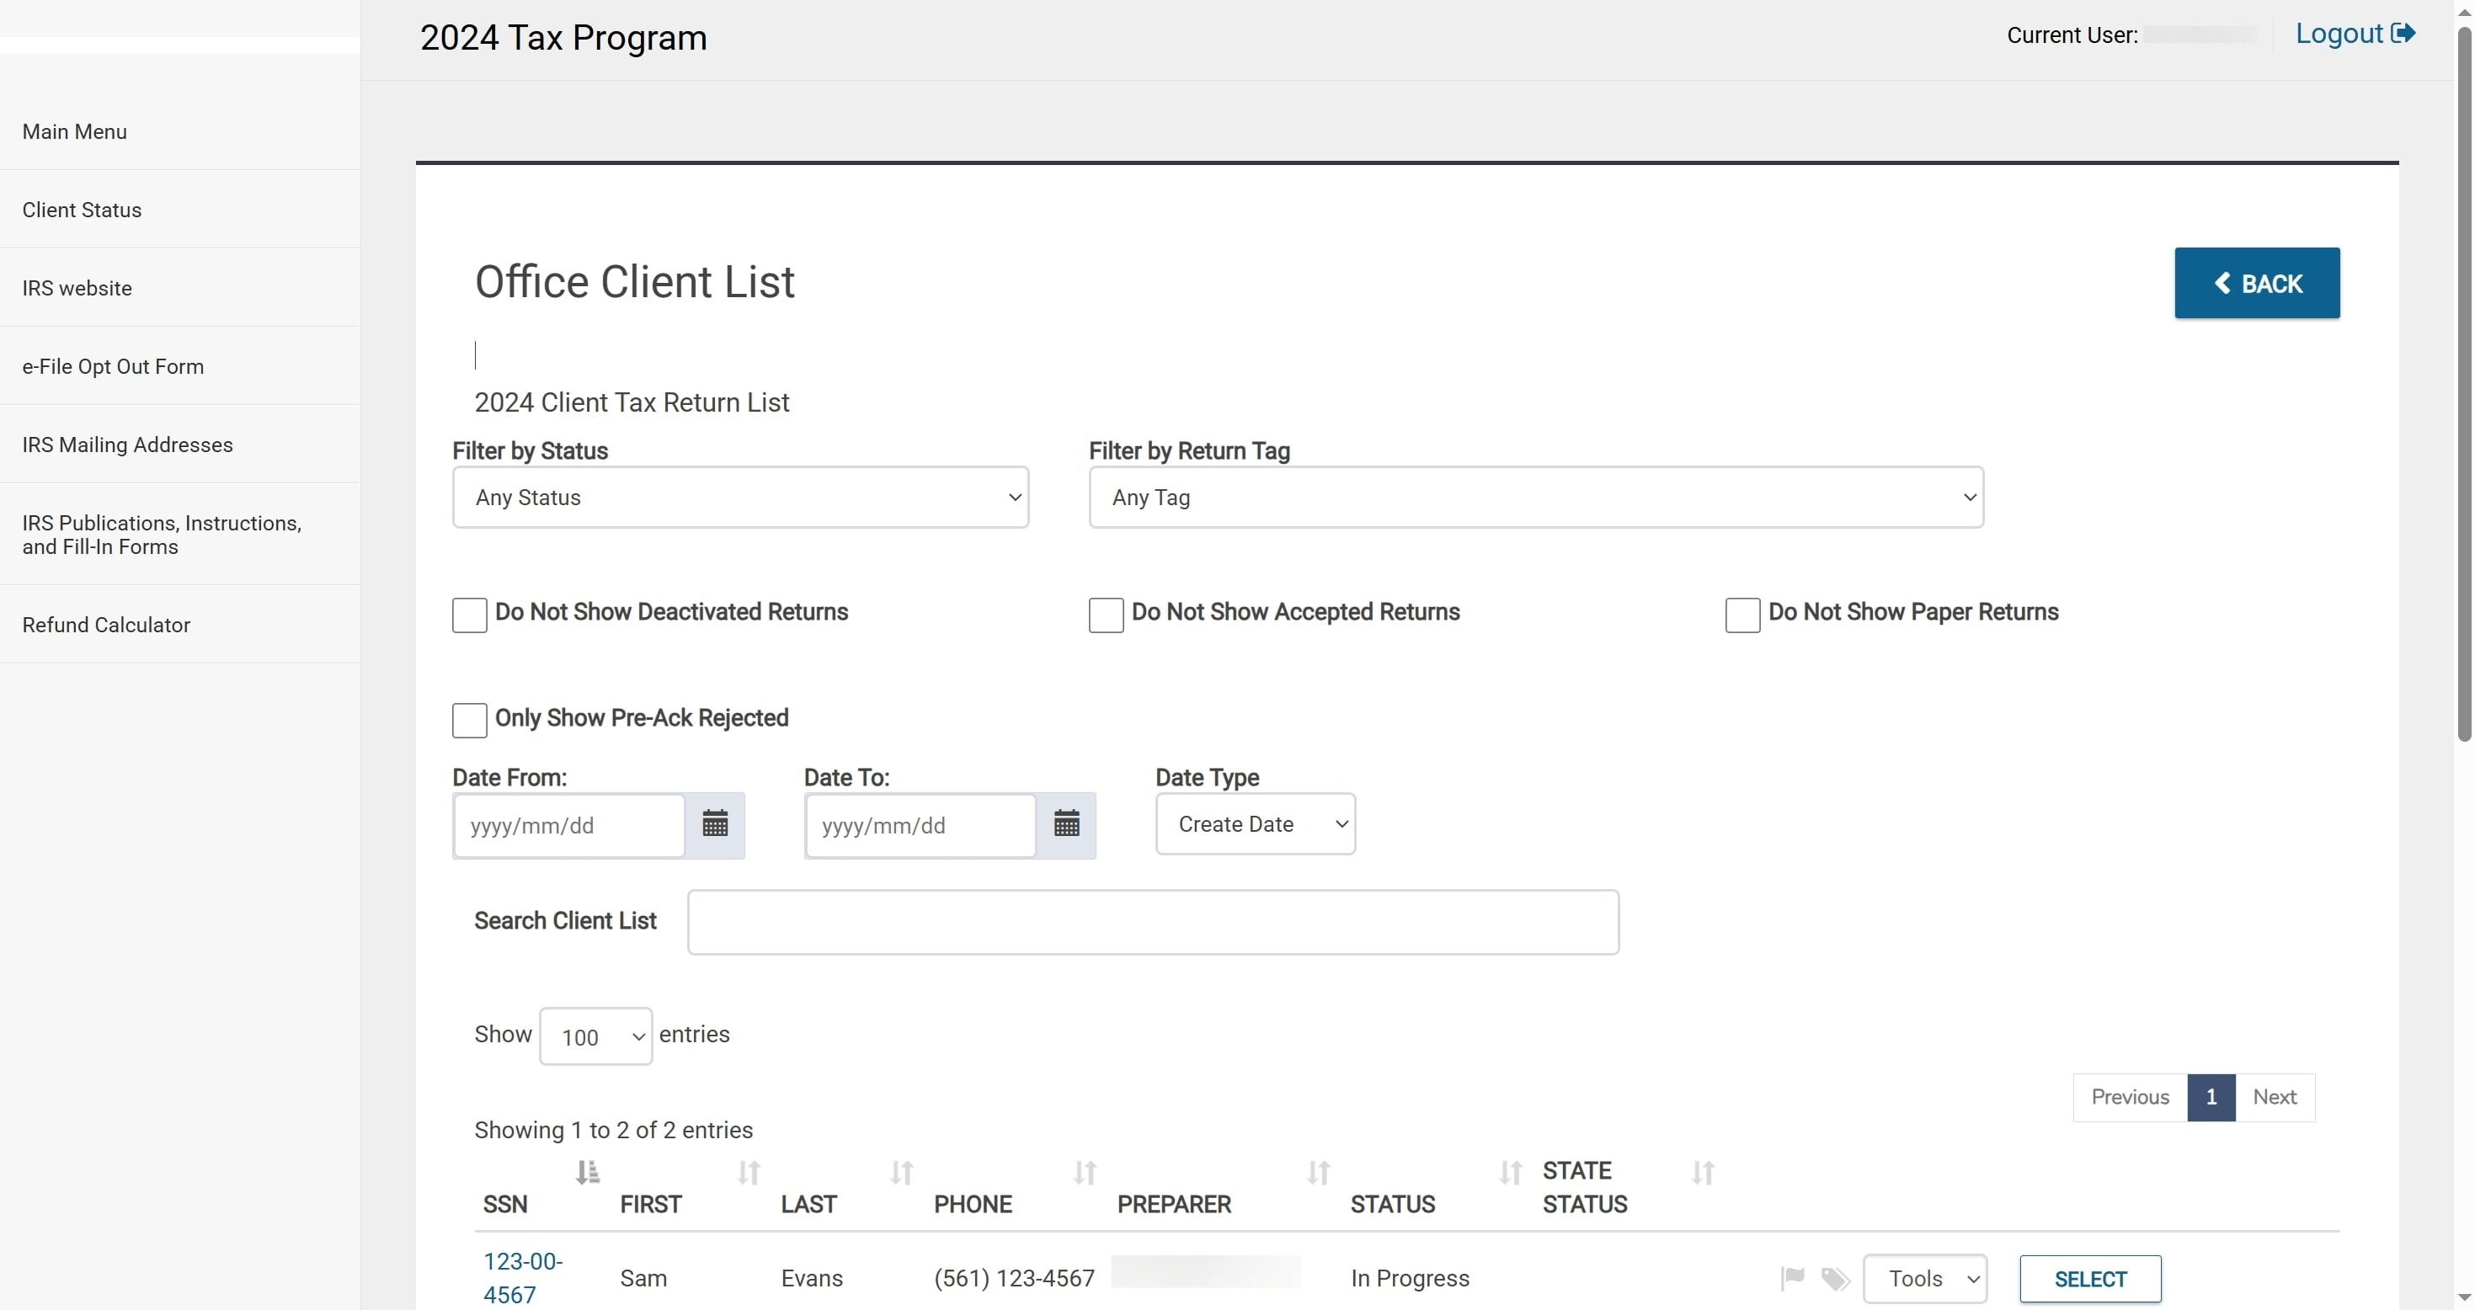Click the page vertical scrollbar
Image resolution: width=2475 pixels, height=1310 pixels.
2463,384
